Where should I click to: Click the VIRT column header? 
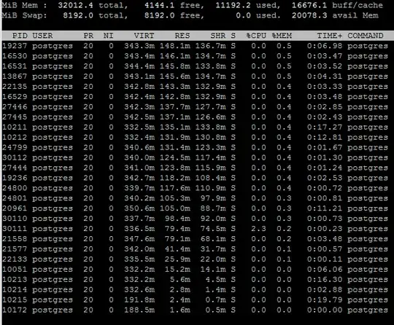(144, 36)
